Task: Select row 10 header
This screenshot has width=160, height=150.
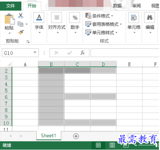Action: tap(6, 123)
